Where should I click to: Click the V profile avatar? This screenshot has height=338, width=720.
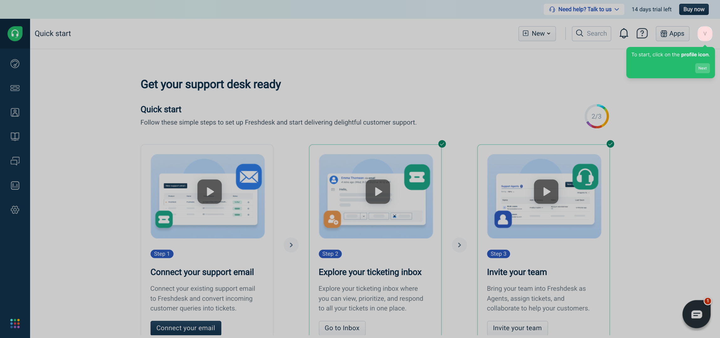[x=705, y=33]
